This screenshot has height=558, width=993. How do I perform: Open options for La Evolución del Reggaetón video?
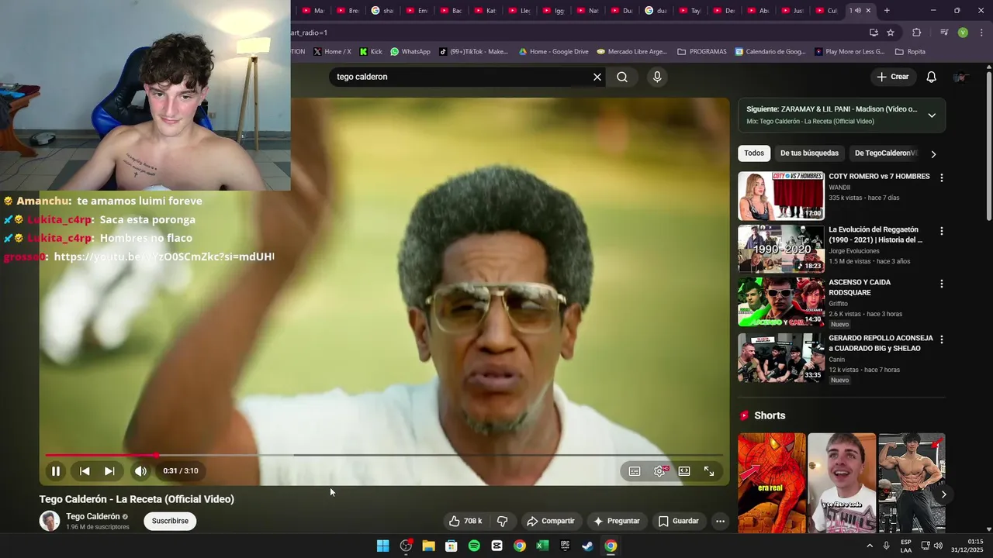pyautogui.click(x=942, y=231)
